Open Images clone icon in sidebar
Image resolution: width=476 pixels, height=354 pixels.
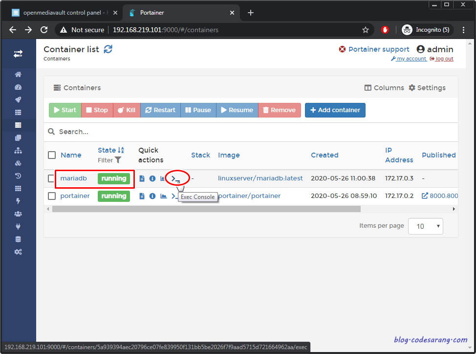pyautogui.click(x=18, y=138)
